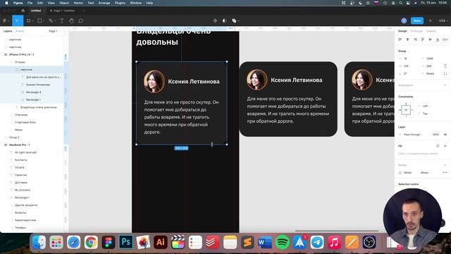This screenshot has width=451, height=254.
Task: Open Illustrator from the Dock
Action: (x=161, y=242)
